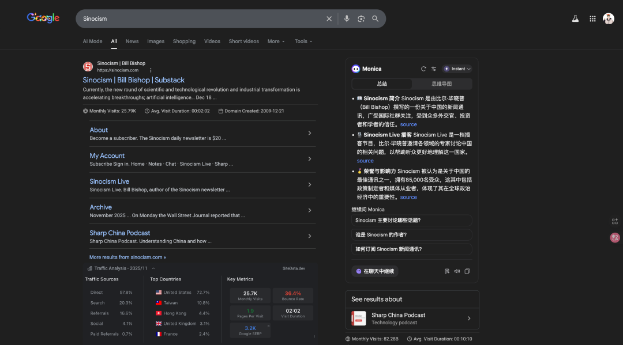Switch to AI Mode tab
Screen dimensions: 623x345
click(92, 41)
